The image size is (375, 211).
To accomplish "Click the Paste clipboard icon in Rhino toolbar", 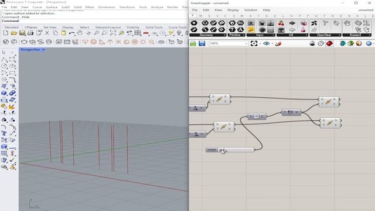I will point(63,33).
